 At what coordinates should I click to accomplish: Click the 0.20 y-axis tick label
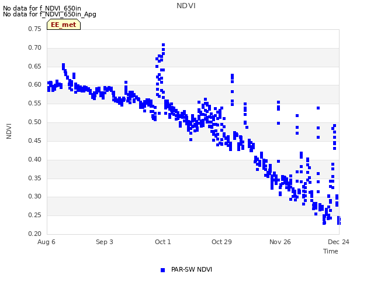[x=35, y=234]
